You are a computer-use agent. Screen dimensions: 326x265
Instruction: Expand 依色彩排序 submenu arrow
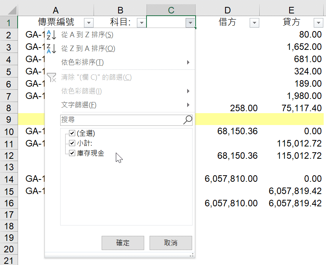(188, 63)
